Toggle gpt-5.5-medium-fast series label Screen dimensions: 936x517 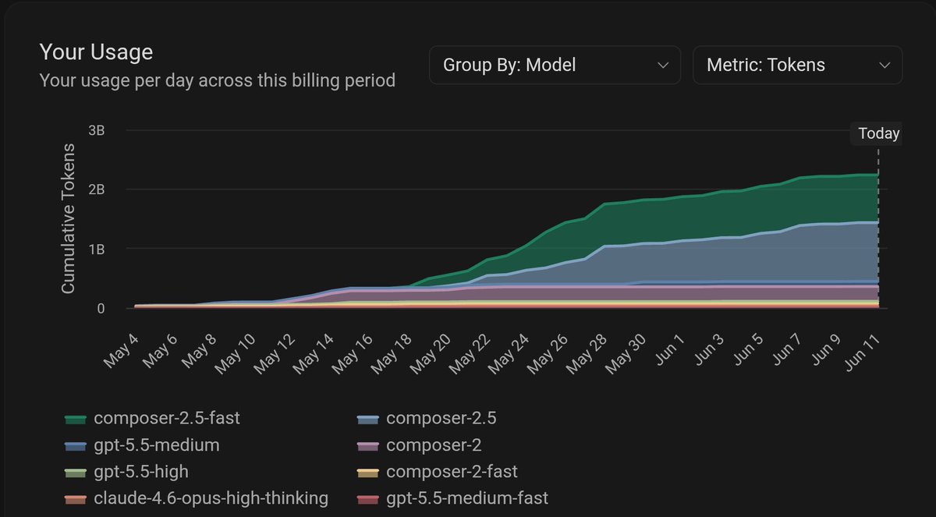(467, 498)
